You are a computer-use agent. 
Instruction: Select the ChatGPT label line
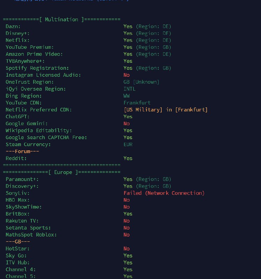coord(17,116)
